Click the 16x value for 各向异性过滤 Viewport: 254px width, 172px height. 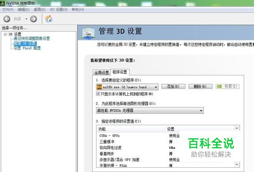172,148
